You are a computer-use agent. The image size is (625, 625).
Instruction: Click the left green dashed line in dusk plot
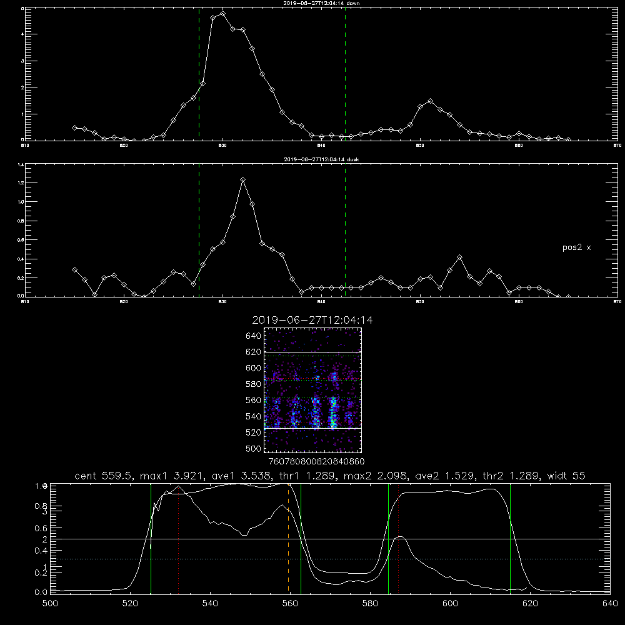(x=199, y=231)
